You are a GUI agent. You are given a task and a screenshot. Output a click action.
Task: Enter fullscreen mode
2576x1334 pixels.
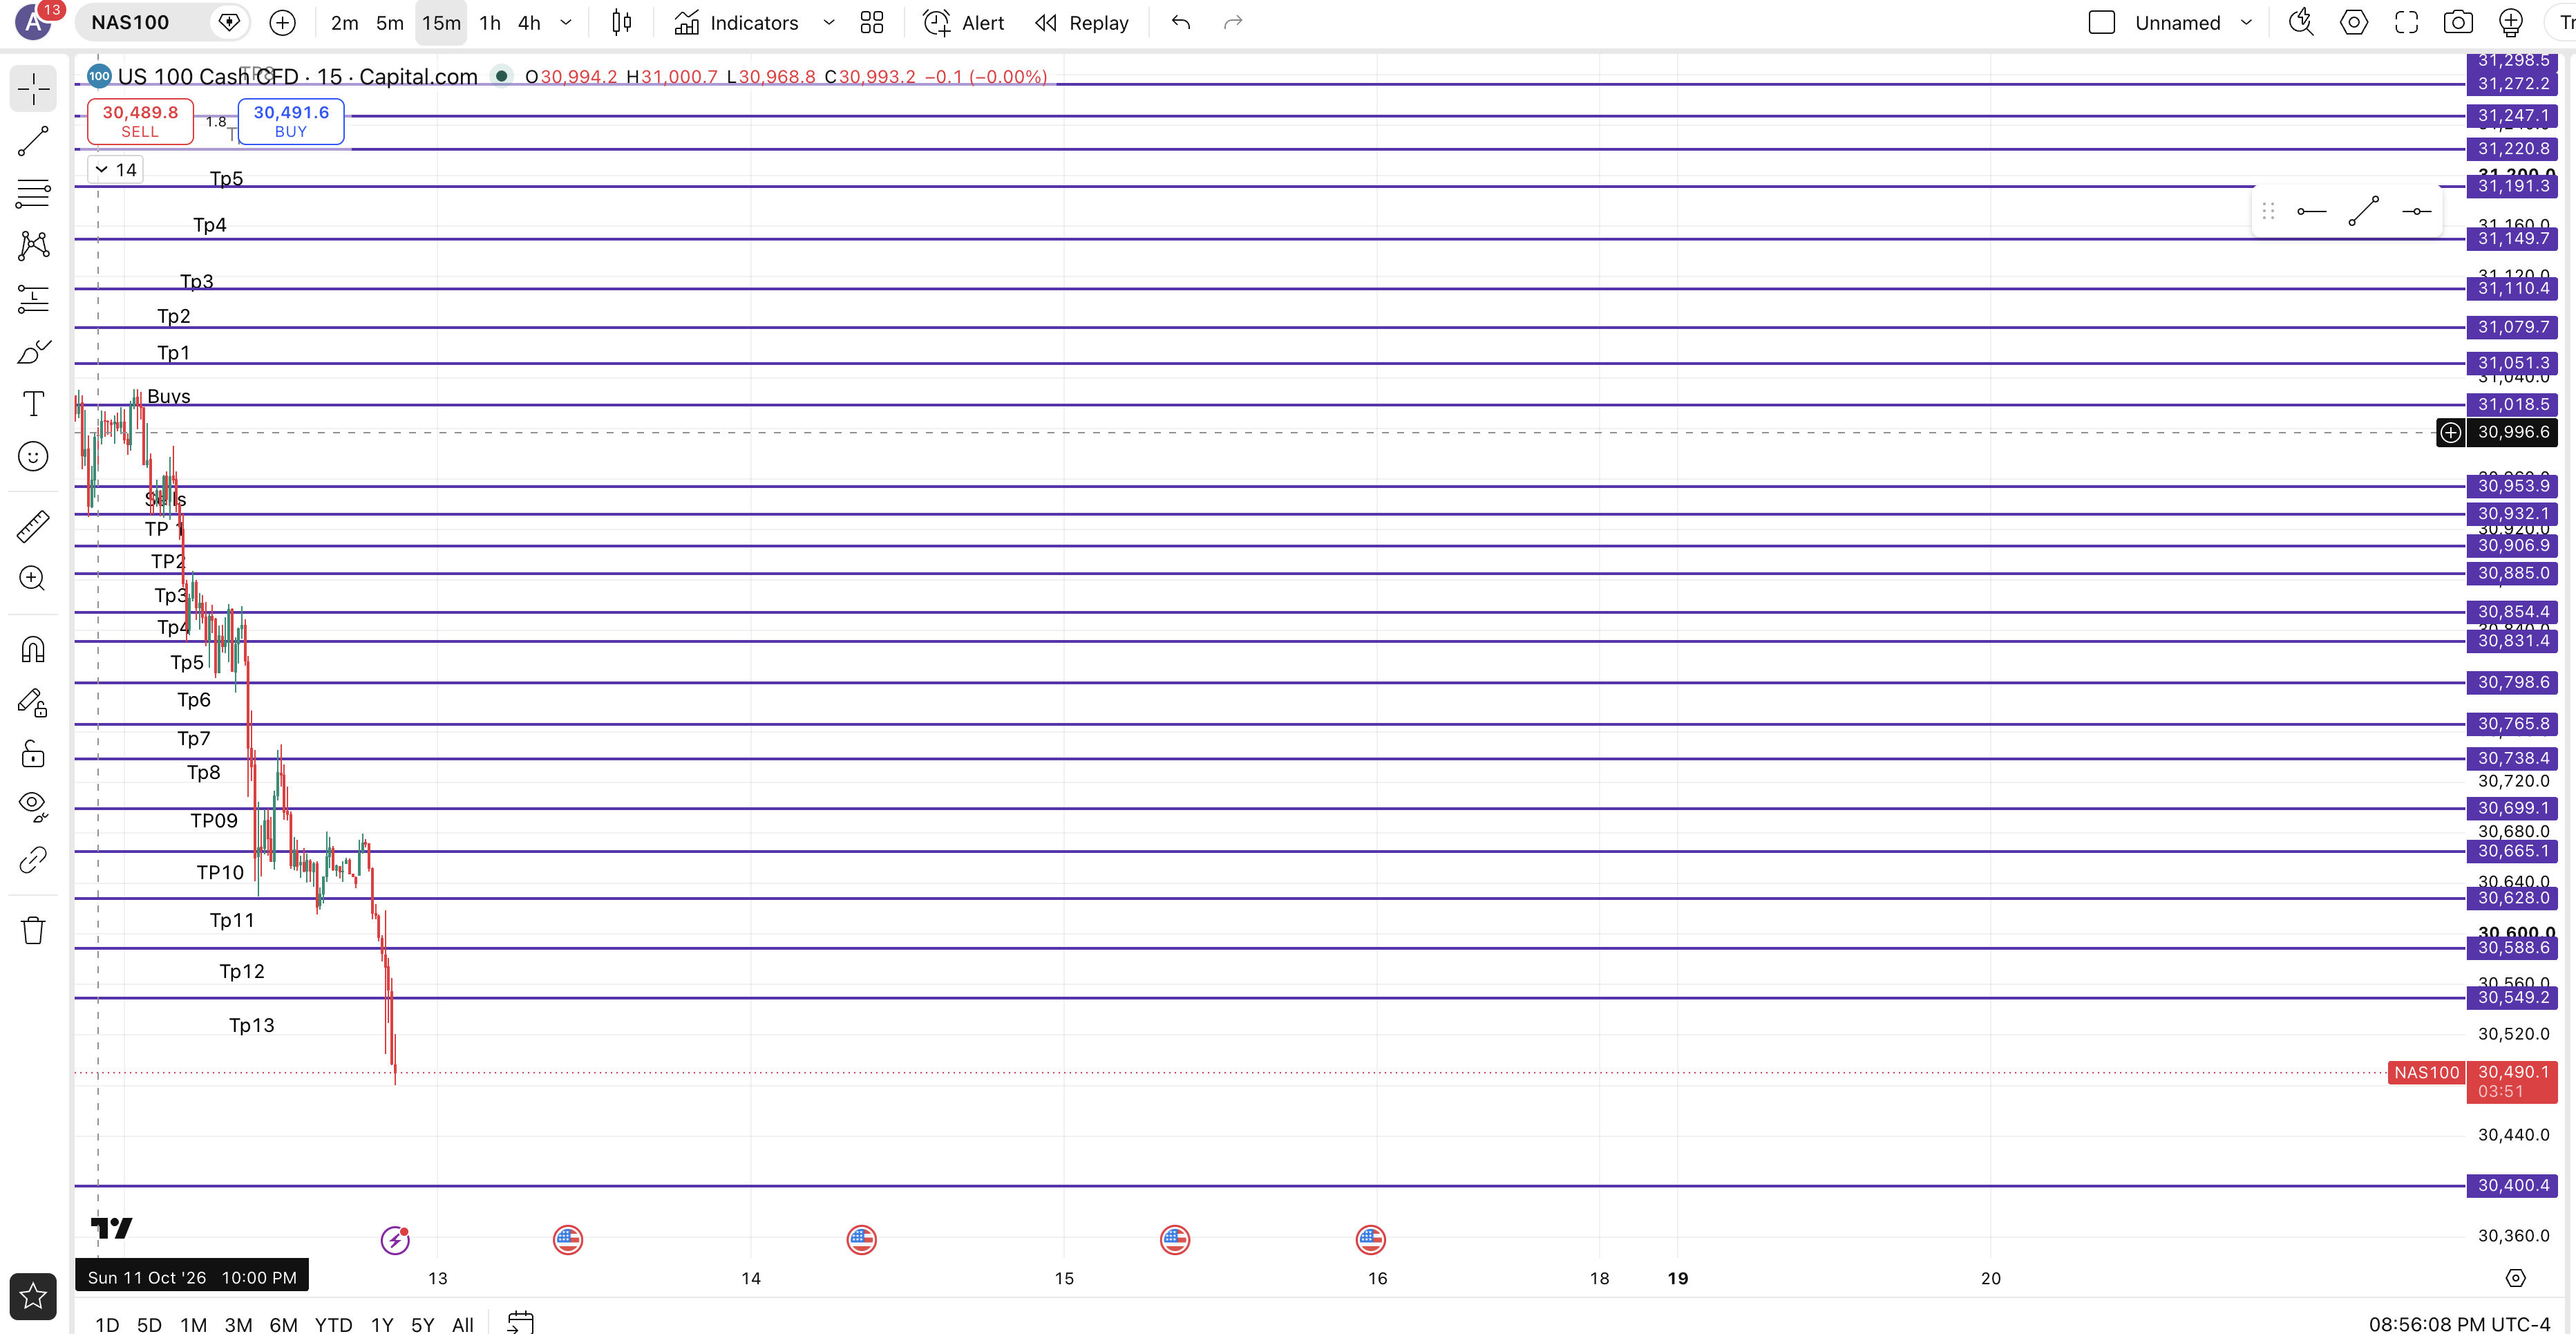[2406, 22]
